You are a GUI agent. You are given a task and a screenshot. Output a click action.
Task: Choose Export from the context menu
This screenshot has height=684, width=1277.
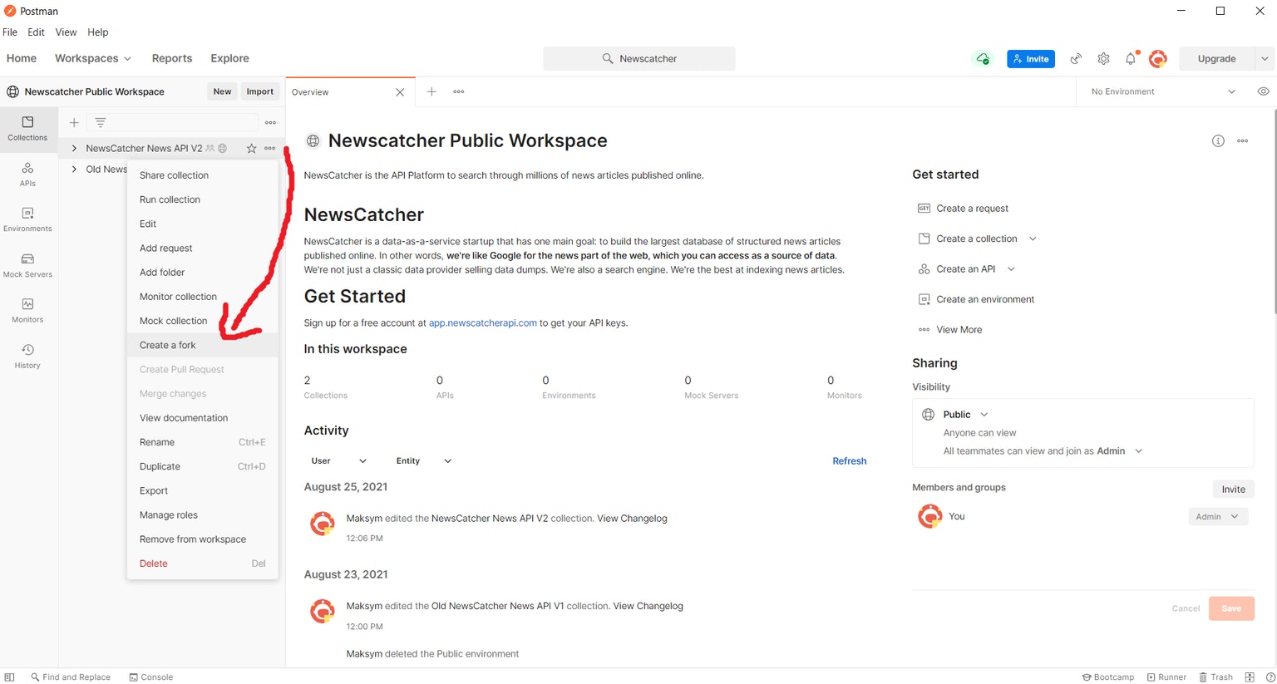click(x=202, y=490)
